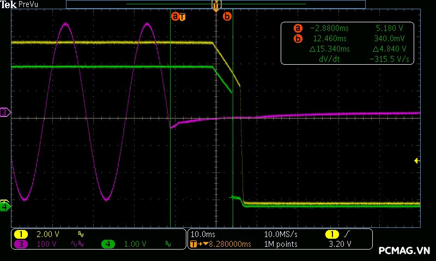The height and width of the screenshot is (261, 436).
Task: Click the 10.0MS/s sample rate
Action: coord(281,234)
